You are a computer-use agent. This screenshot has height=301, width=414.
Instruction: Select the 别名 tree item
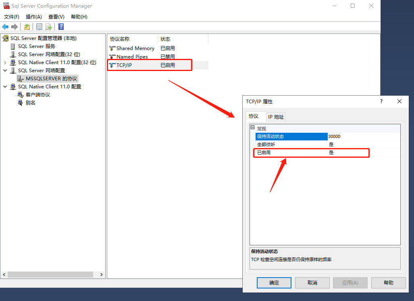point(30,103)
